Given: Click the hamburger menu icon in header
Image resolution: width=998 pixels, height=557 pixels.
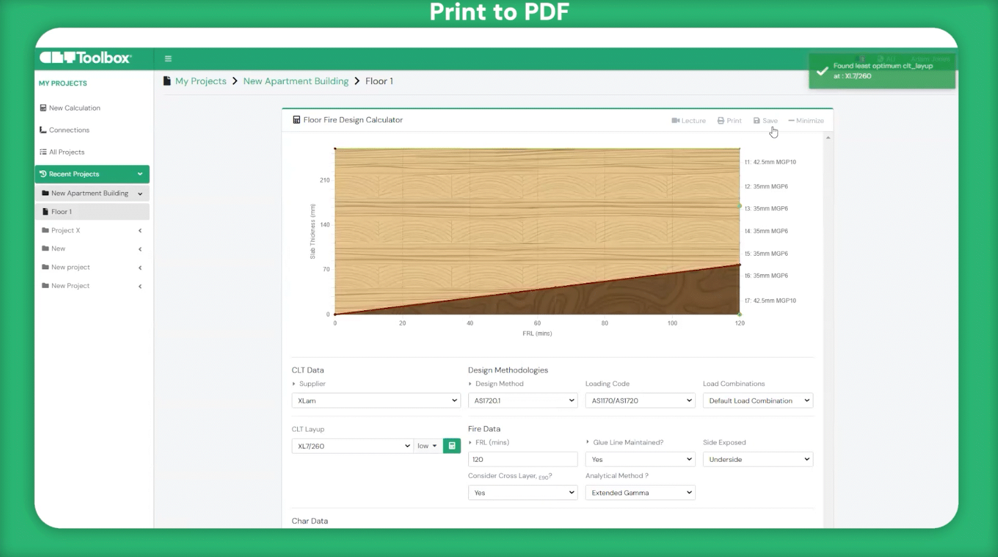Looking at the screenshot, I should point(168,58).
